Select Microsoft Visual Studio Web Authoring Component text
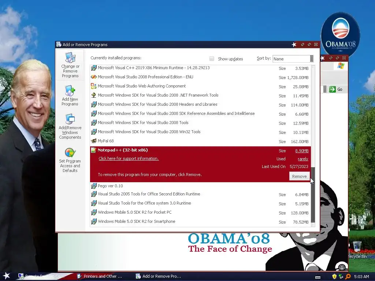375x281 pixels. pos(142,86)
